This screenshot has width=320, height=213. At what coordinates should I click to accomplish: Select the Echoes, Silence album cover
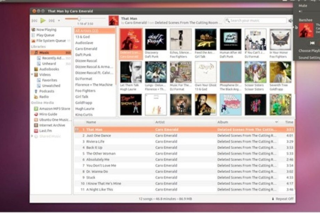click(x=181, y=40)
